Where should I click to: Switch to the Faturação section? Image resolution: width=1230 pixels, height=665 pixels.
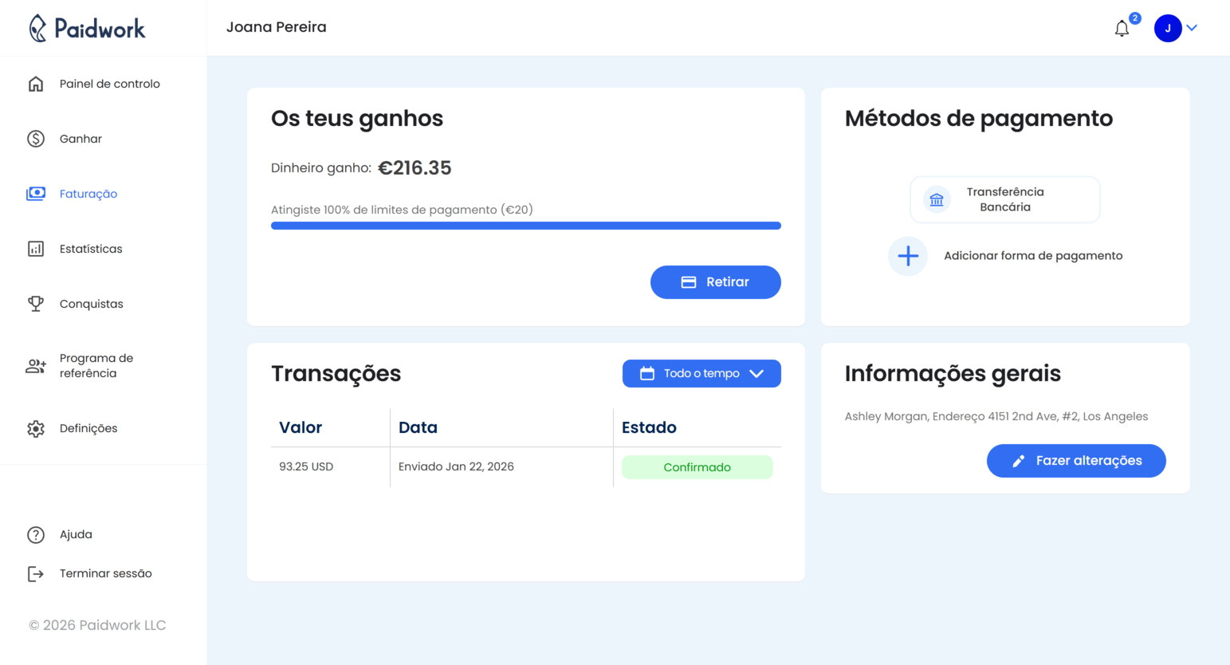click(x=88, y=193)
